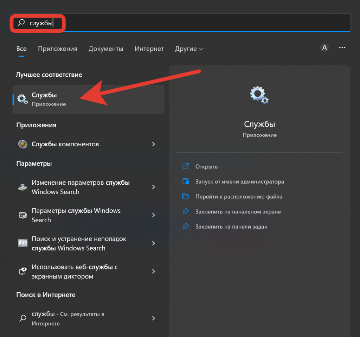Switch to the Интернет tab
360x337 pixels.
click(x=149, y=49)
